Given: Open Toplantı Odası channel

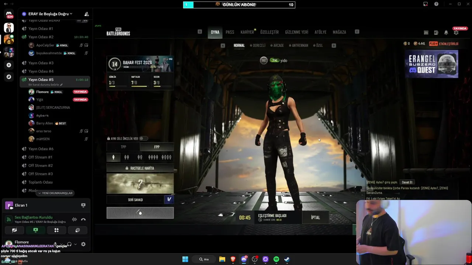Looking at the screenshot, I should click(55, 182).
